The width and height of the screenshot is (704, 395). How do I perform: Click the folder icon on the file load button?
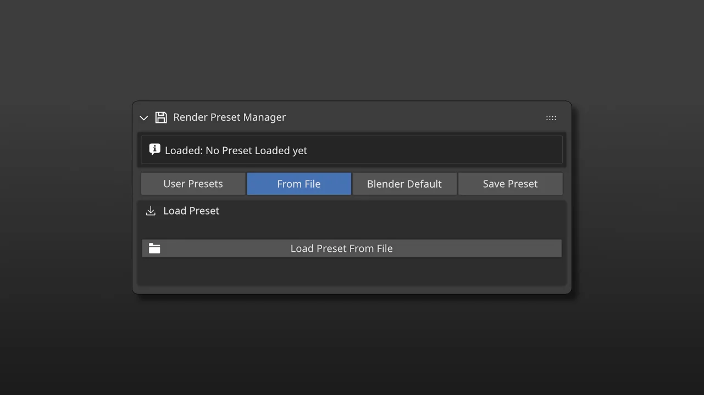[154, 248]
